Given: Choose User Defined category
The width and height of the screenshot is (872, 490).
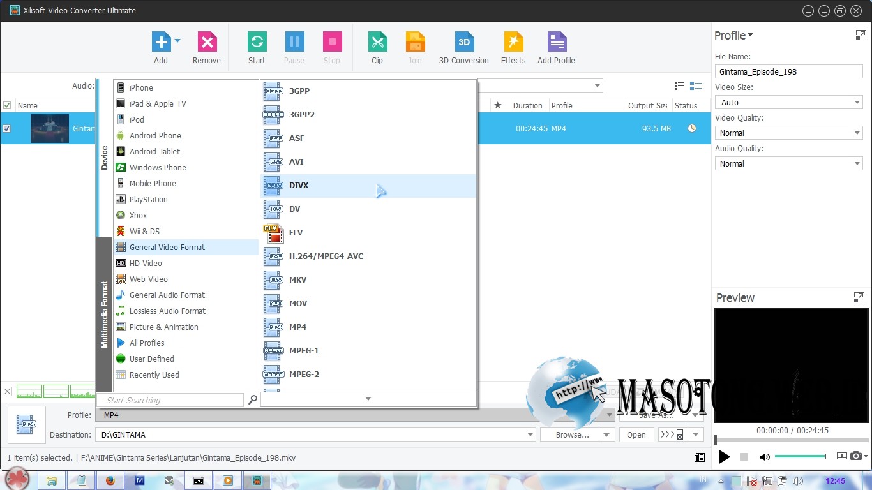Looking at the screenshot, I should pyautogui.click(x=186, y=359).
